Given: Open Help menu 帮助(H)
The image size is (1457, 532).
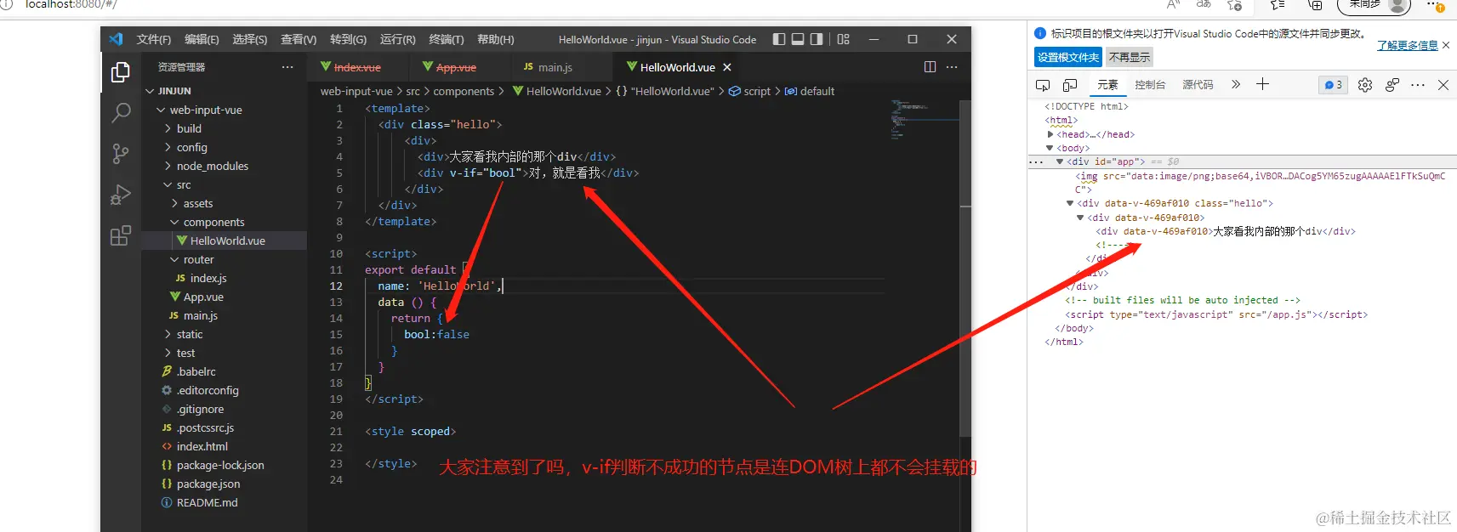Looking at the screenshot, I should click(496, 39).
